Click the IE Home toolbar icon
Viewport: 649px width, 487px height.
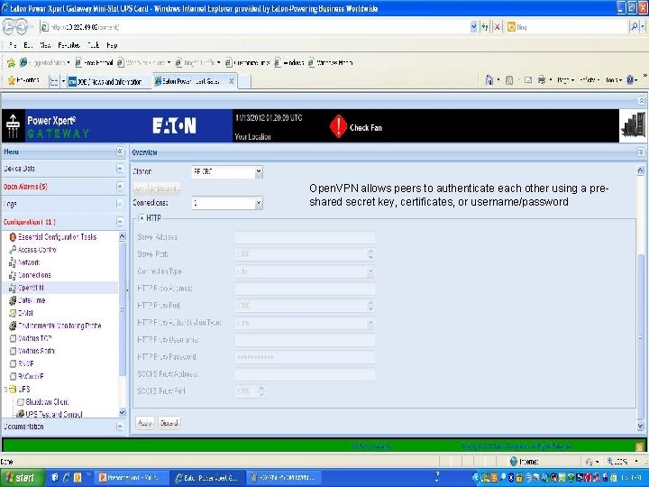(489, 80)
